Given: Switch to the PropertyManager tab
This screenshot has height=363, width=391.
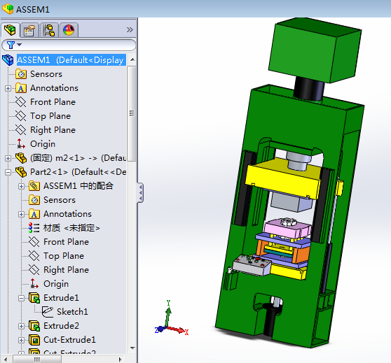Looking at the screenshot, I should (x=29, y=30).
